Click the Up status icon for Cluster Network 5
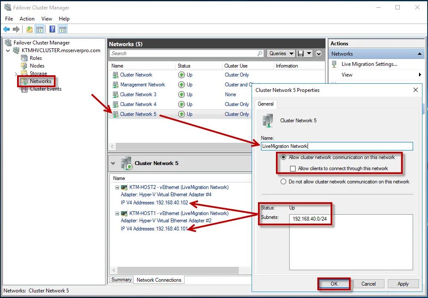The image size is (428, 298). 181,114
